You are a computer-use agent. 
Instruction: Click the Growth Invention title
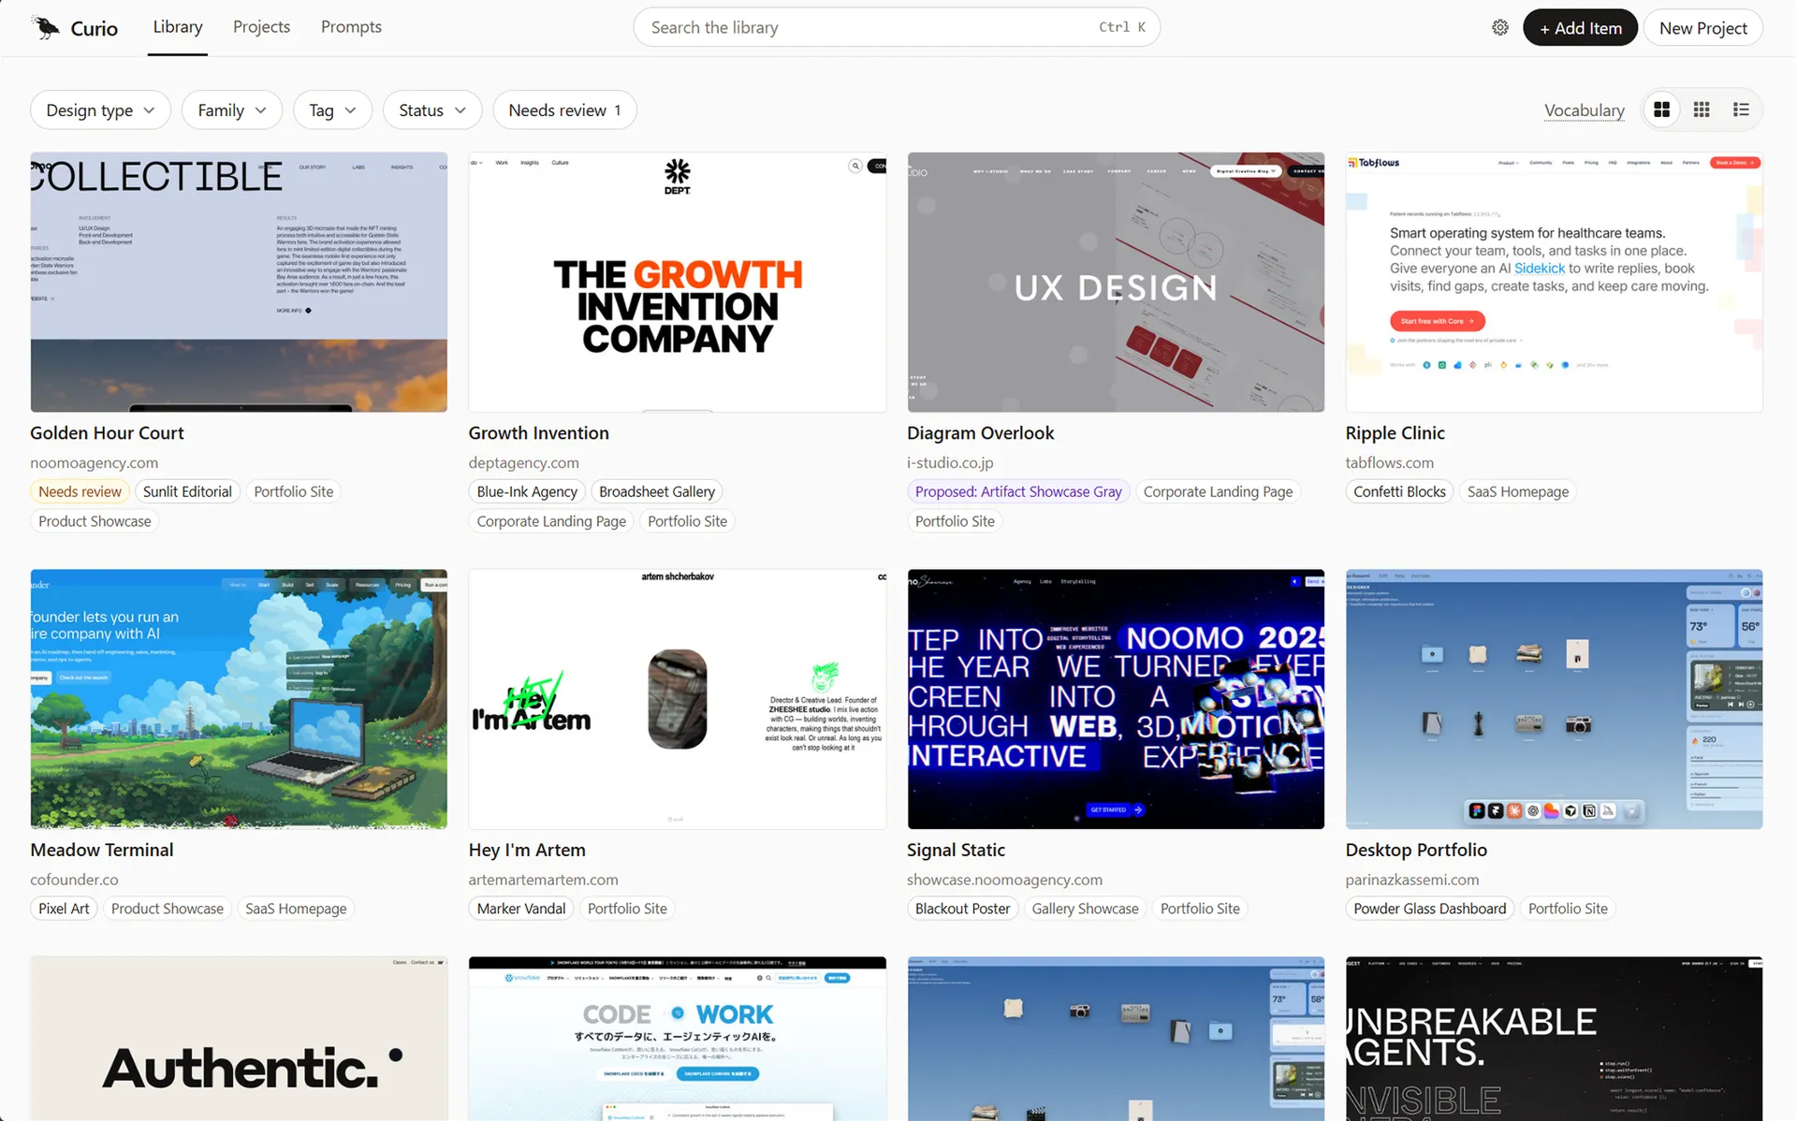click(x=538, y=432)
